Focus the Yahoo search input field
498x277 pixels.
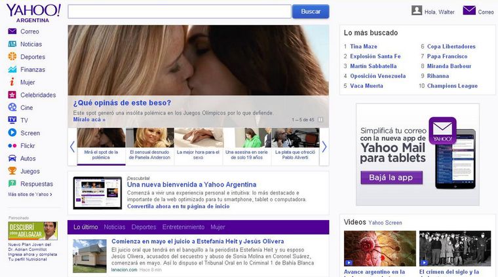[x=180, y=11]
